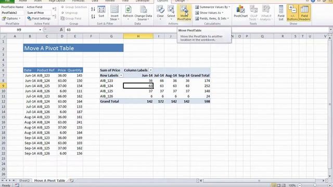Image resolution: width=333 pixels, height=187 pixels.
Task: Click the large Sort button
Action: (101, 12)
